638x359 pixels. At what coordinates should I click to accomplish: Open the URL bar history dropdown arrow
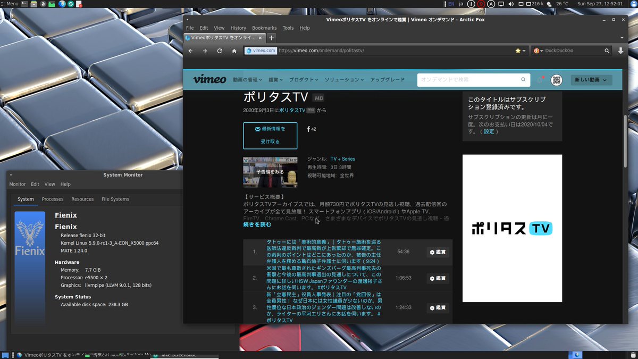[x=524, y=51]
